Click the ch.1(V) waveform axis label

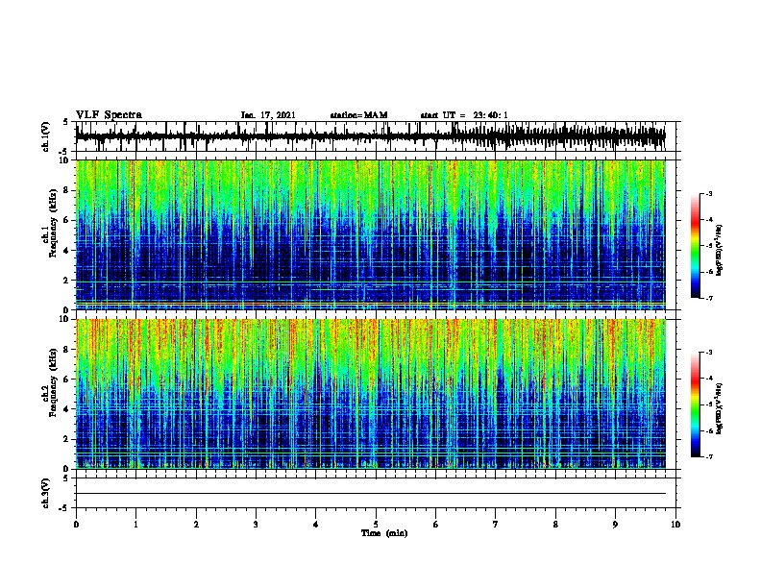tap(46, 136)
